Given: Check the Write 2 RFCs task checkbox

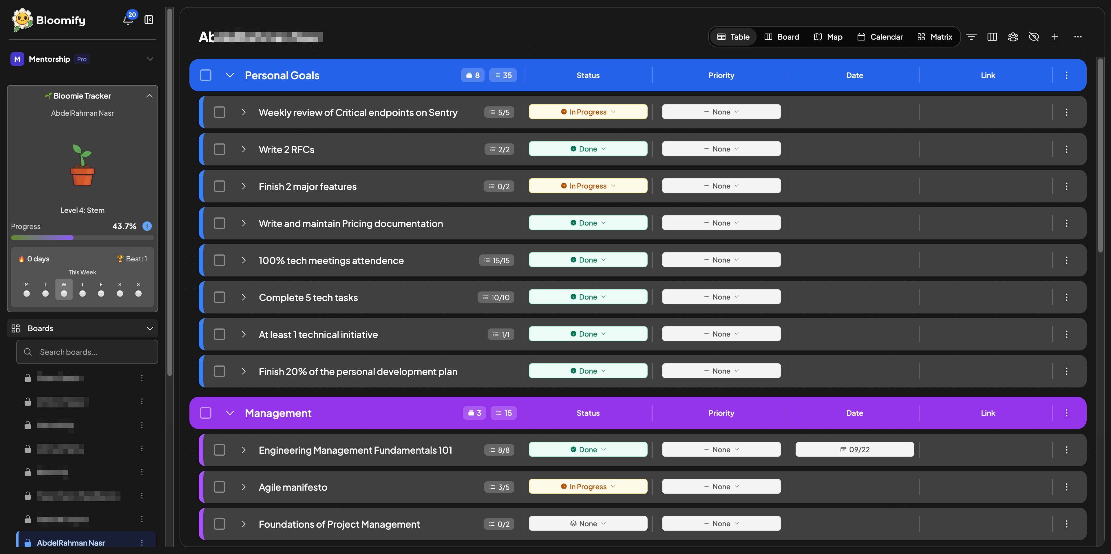Looking at the screenshot, I should (220, 149).
